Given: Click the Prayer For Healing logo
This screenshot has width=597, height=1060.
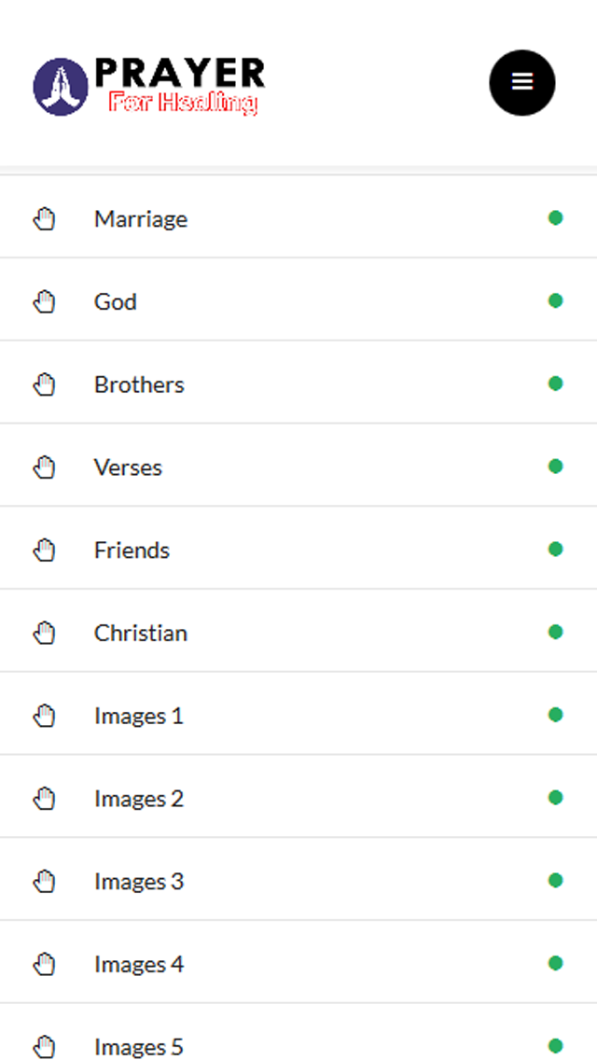Looking at the screenshot, I should pyautogui.click(x=148, y=87).
